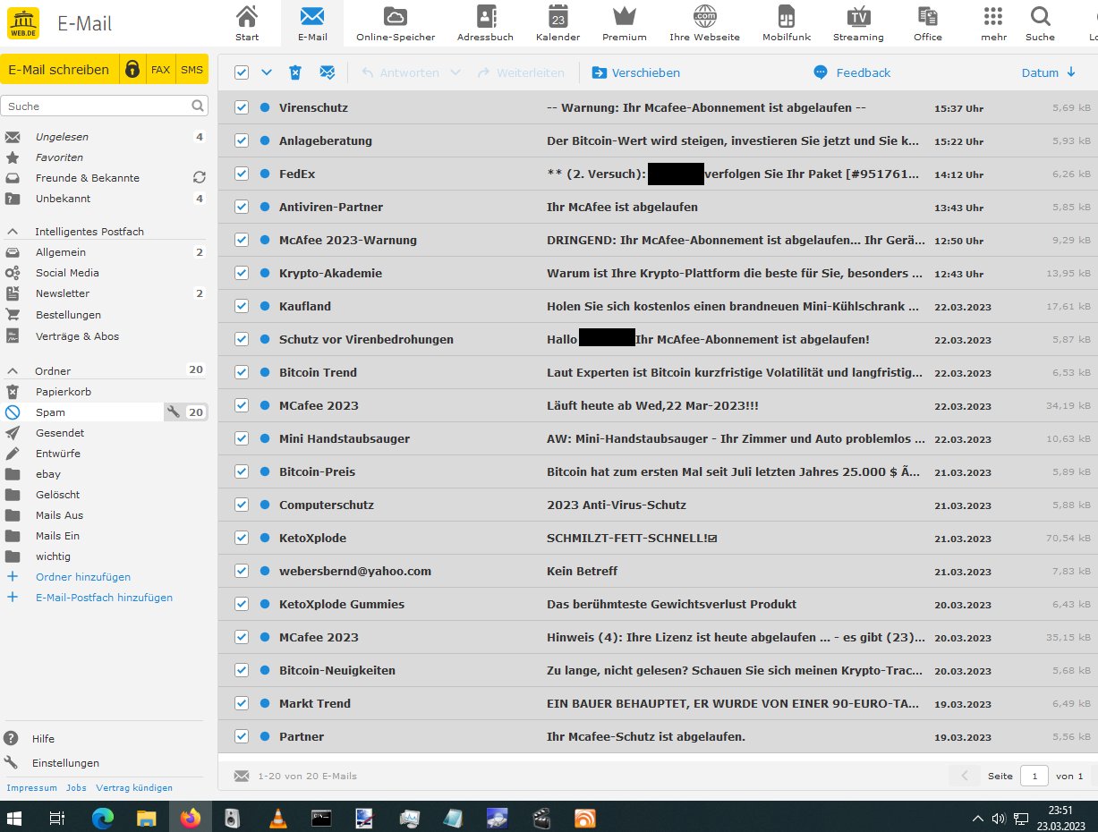Mark selected mails as read envelope icon
Viewport: 1098px width, 832px height.
328,72
